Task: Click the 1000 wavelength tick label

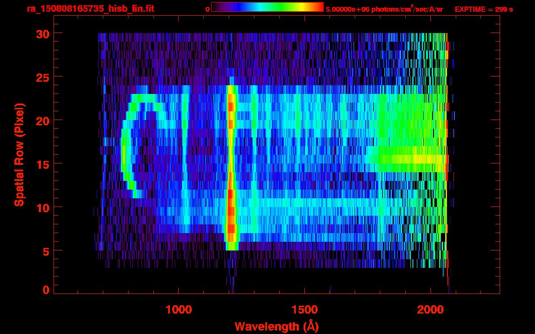Action: tap(179, 310)
